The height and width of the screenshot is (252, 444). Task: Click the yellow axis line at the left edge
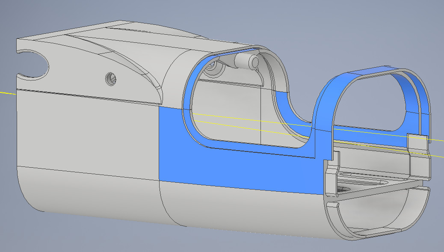[6, 92]
